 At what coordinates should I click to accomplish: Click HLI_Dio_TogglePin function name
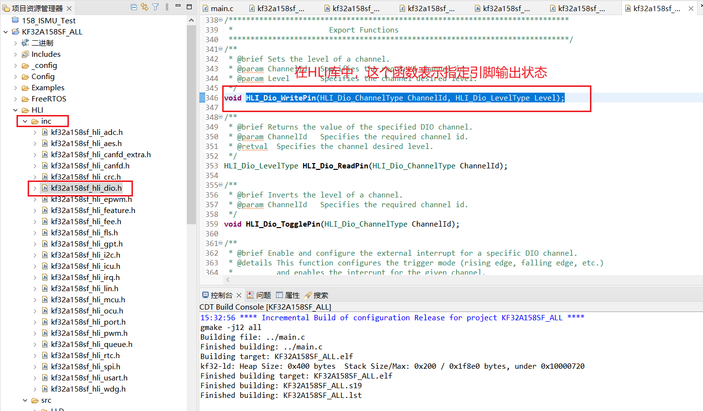(283, 224)
